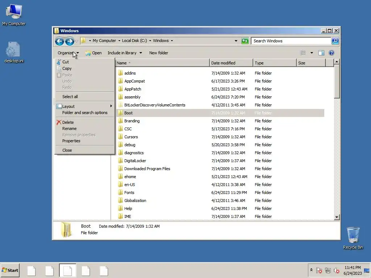This screenshot has height=278, width=371.
Task: Open recent pages dropdown near Forward
Action: pyautogui.click(x=76, y=41)
